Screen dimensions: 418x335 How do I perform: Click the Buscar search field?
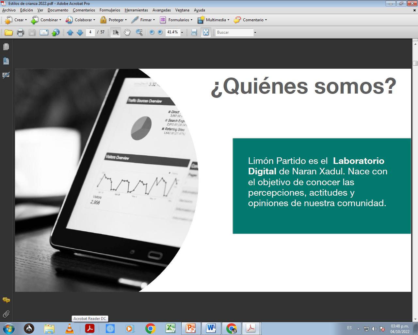[x=234, y=32]
